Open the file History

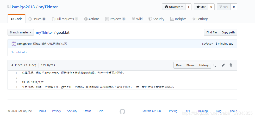click(x=204, y=65)
